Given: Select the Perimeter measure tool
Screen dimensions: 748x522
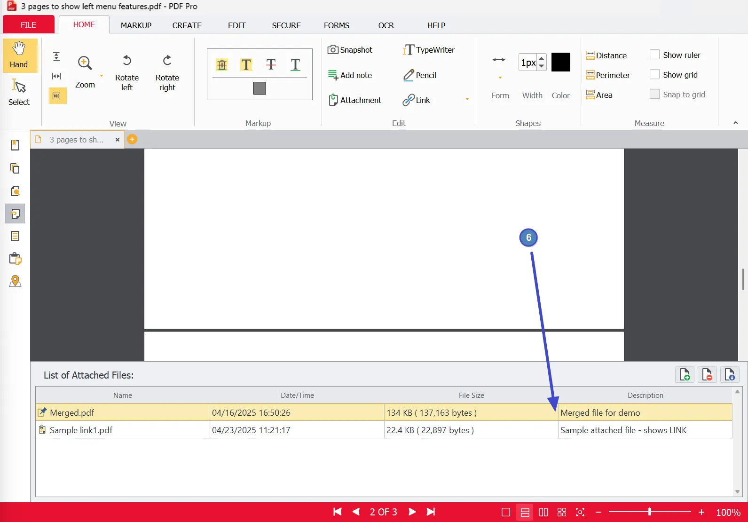Looking at the screenshot, I should [608, 75].
